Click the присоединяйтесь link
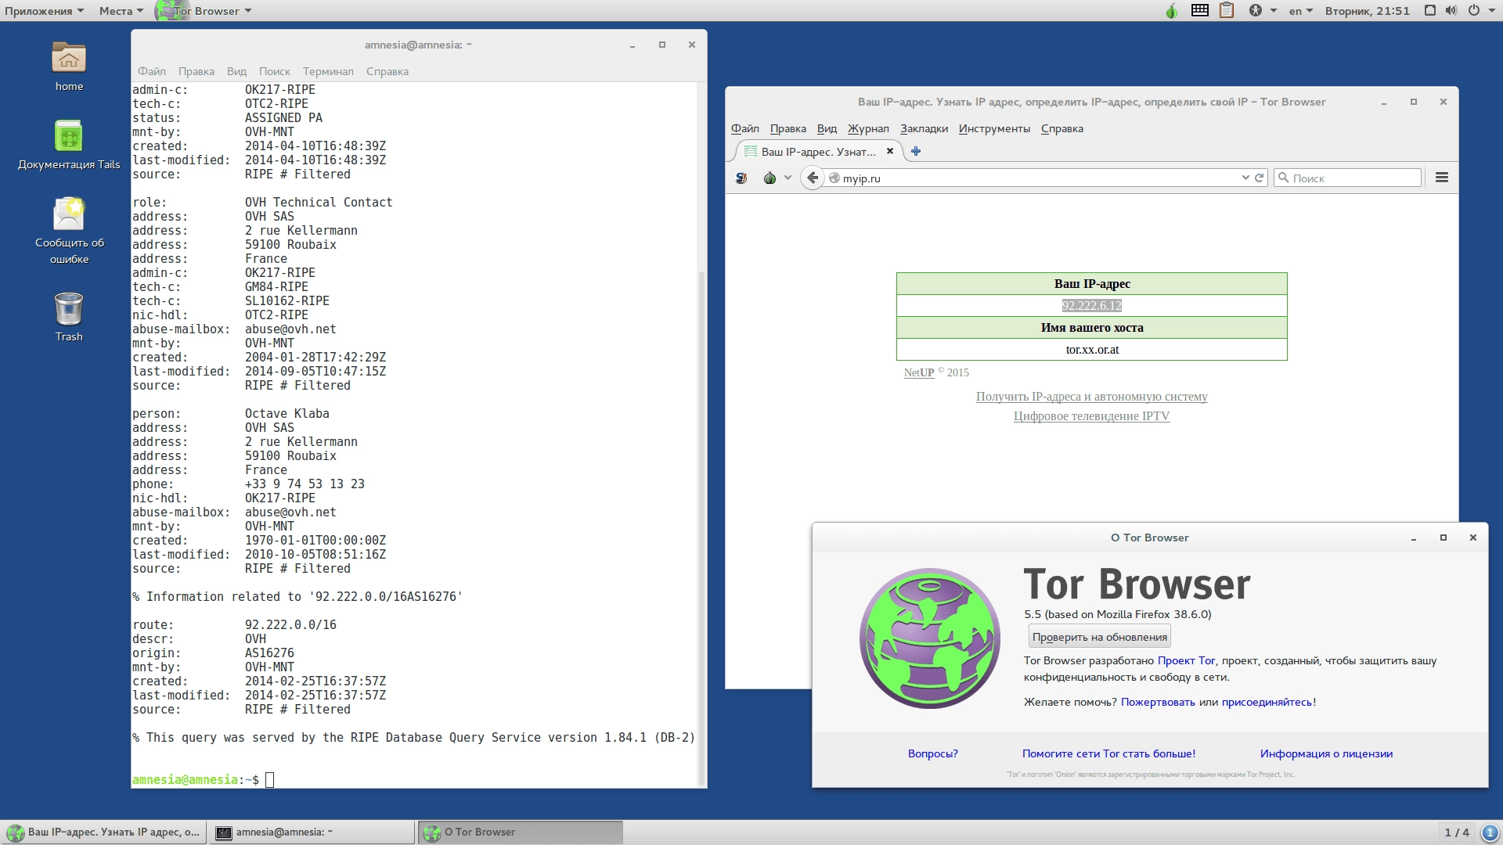This screenshot has width=1503, height=845. [x=1267, y=702]
